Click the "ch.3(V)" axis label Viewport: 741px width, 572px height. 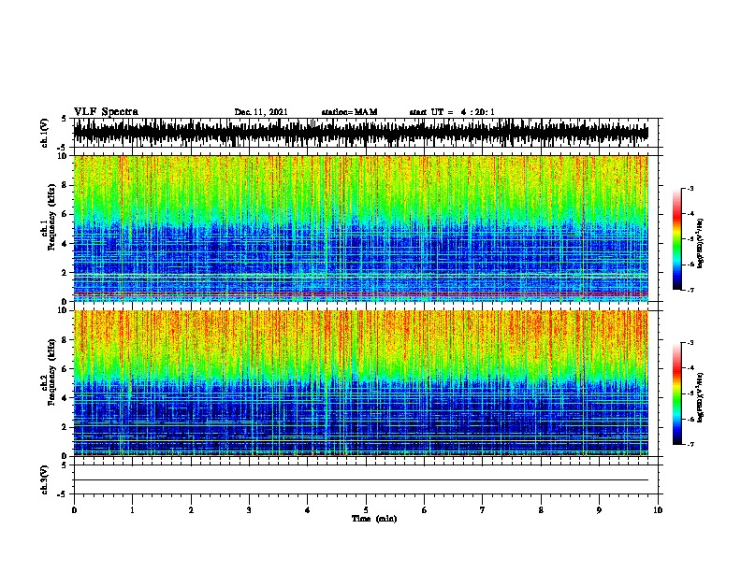45,479
